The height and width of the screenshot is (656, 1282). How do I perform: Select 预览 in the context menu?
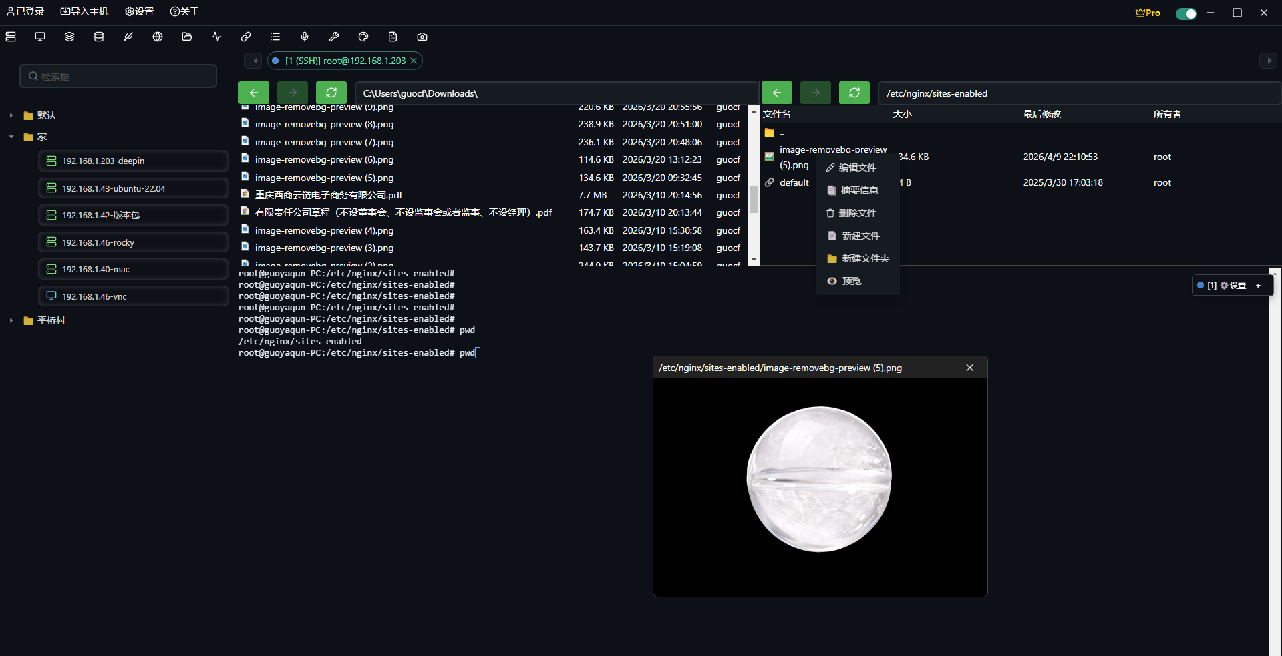851,281
